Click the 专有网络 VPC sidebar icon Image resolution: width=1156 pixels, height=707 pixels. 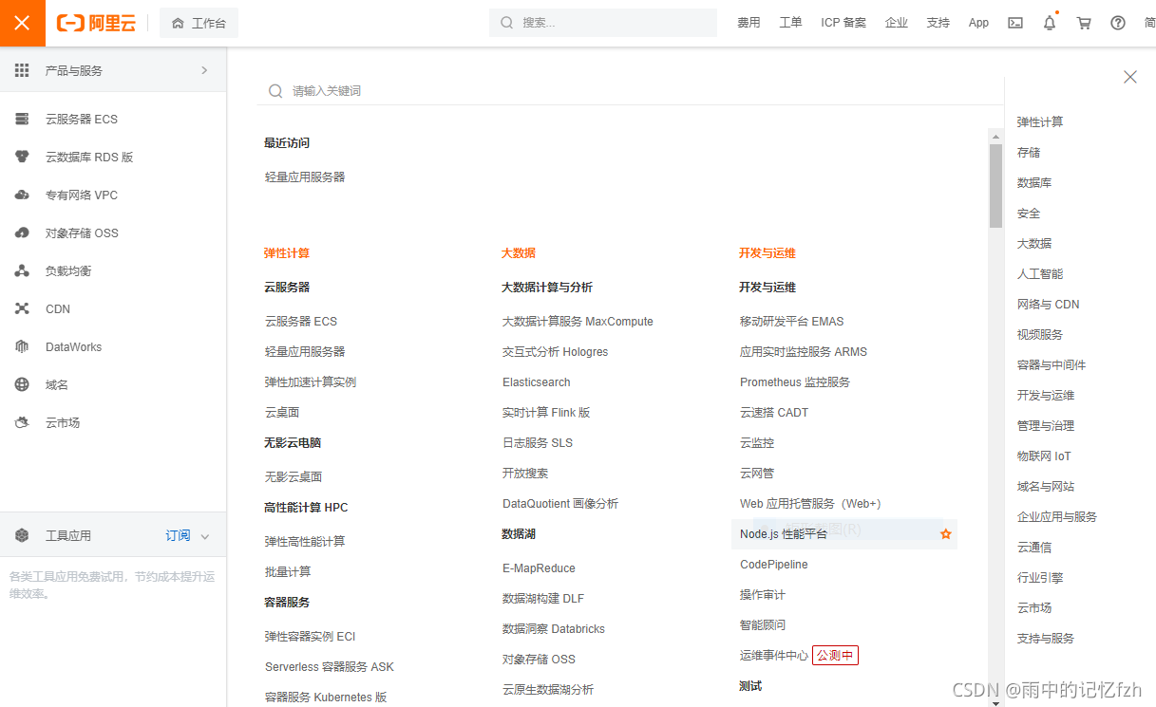[x=22, y=195]
